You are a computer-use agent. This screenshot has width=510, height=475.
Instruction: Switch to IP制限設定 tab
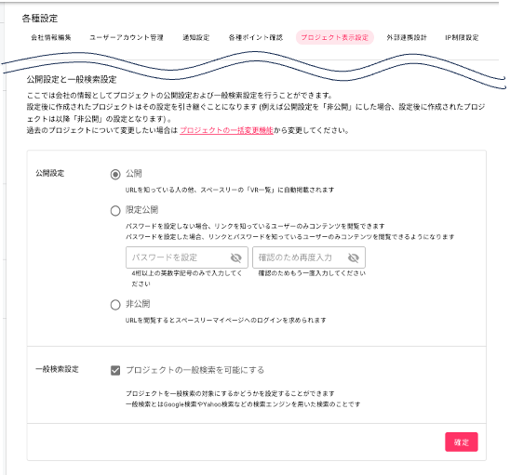pos(462,38)
